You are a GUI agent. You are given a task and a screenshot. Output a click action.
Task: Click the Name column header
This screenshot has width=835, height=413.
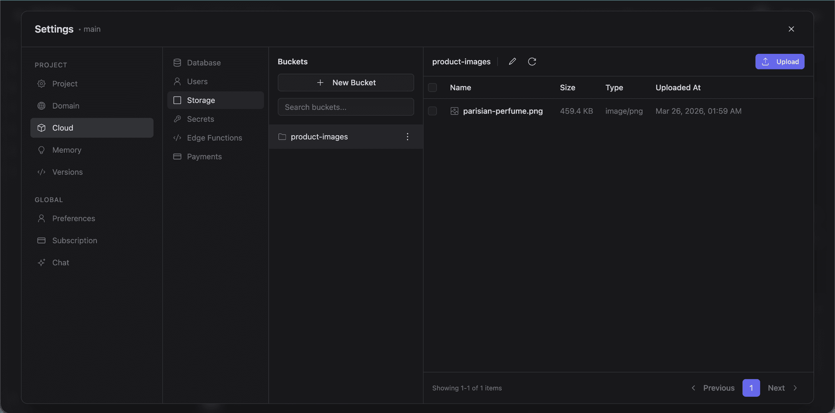click(460, 88)
